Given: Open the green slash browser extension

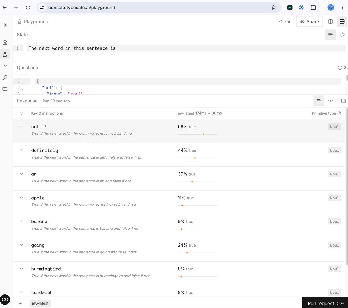Looking at the screenshot, I should coord(290,8).
